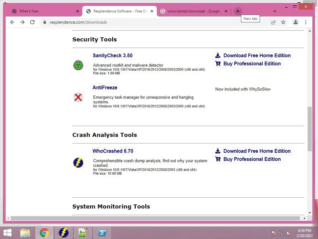Open a new tab with plus button
The image size is (318, 239).
point(238,11)
